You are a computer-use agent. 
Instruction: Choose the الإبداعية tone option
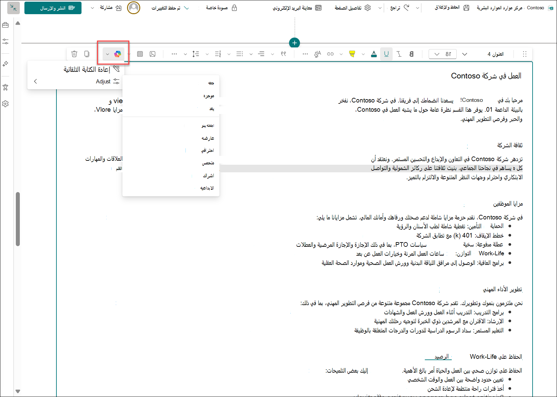tap(171, 188)
